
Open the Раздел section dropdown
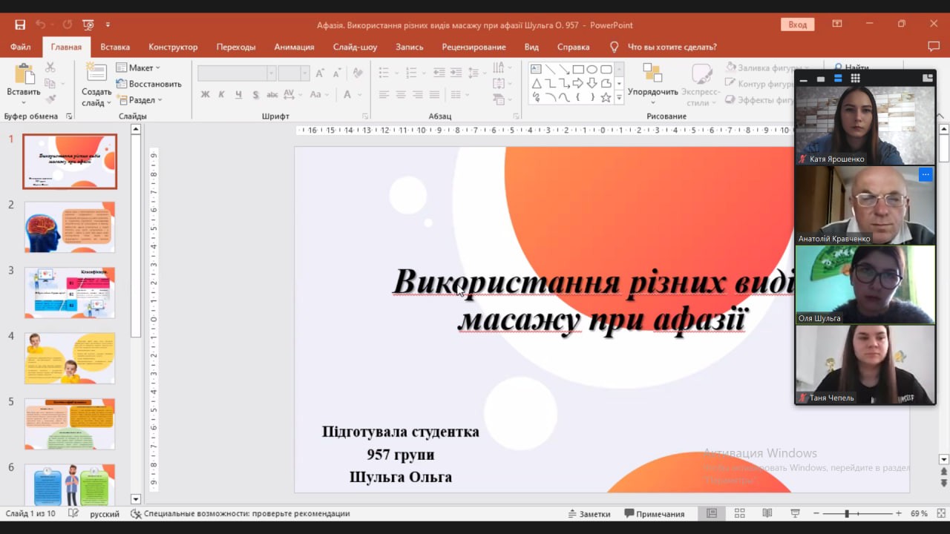coord(139,100)
